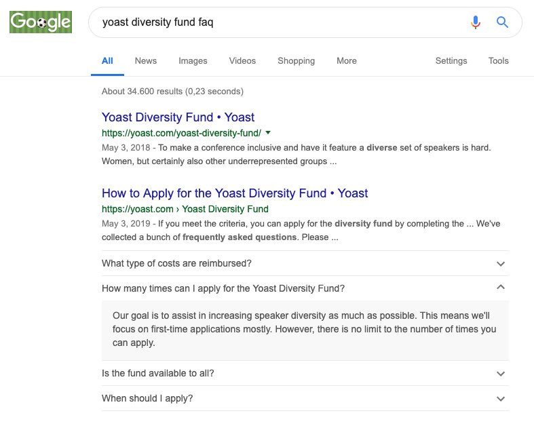Viewport: 534px width, 428px height.
Task: Expand "What type of costs are reimbursed?"
Action: point(501,263)
